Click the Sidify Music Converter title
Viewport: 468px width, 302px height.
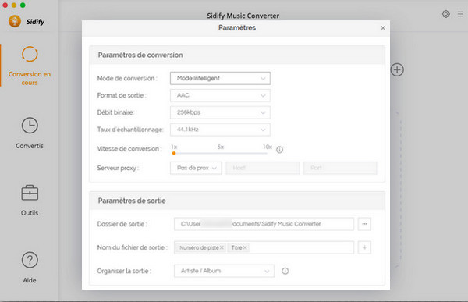[243, 16]
